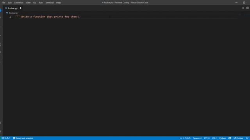Open the File menu
Image resolution: width=250 pixels, height=140 pixels.
pos(4,3)
